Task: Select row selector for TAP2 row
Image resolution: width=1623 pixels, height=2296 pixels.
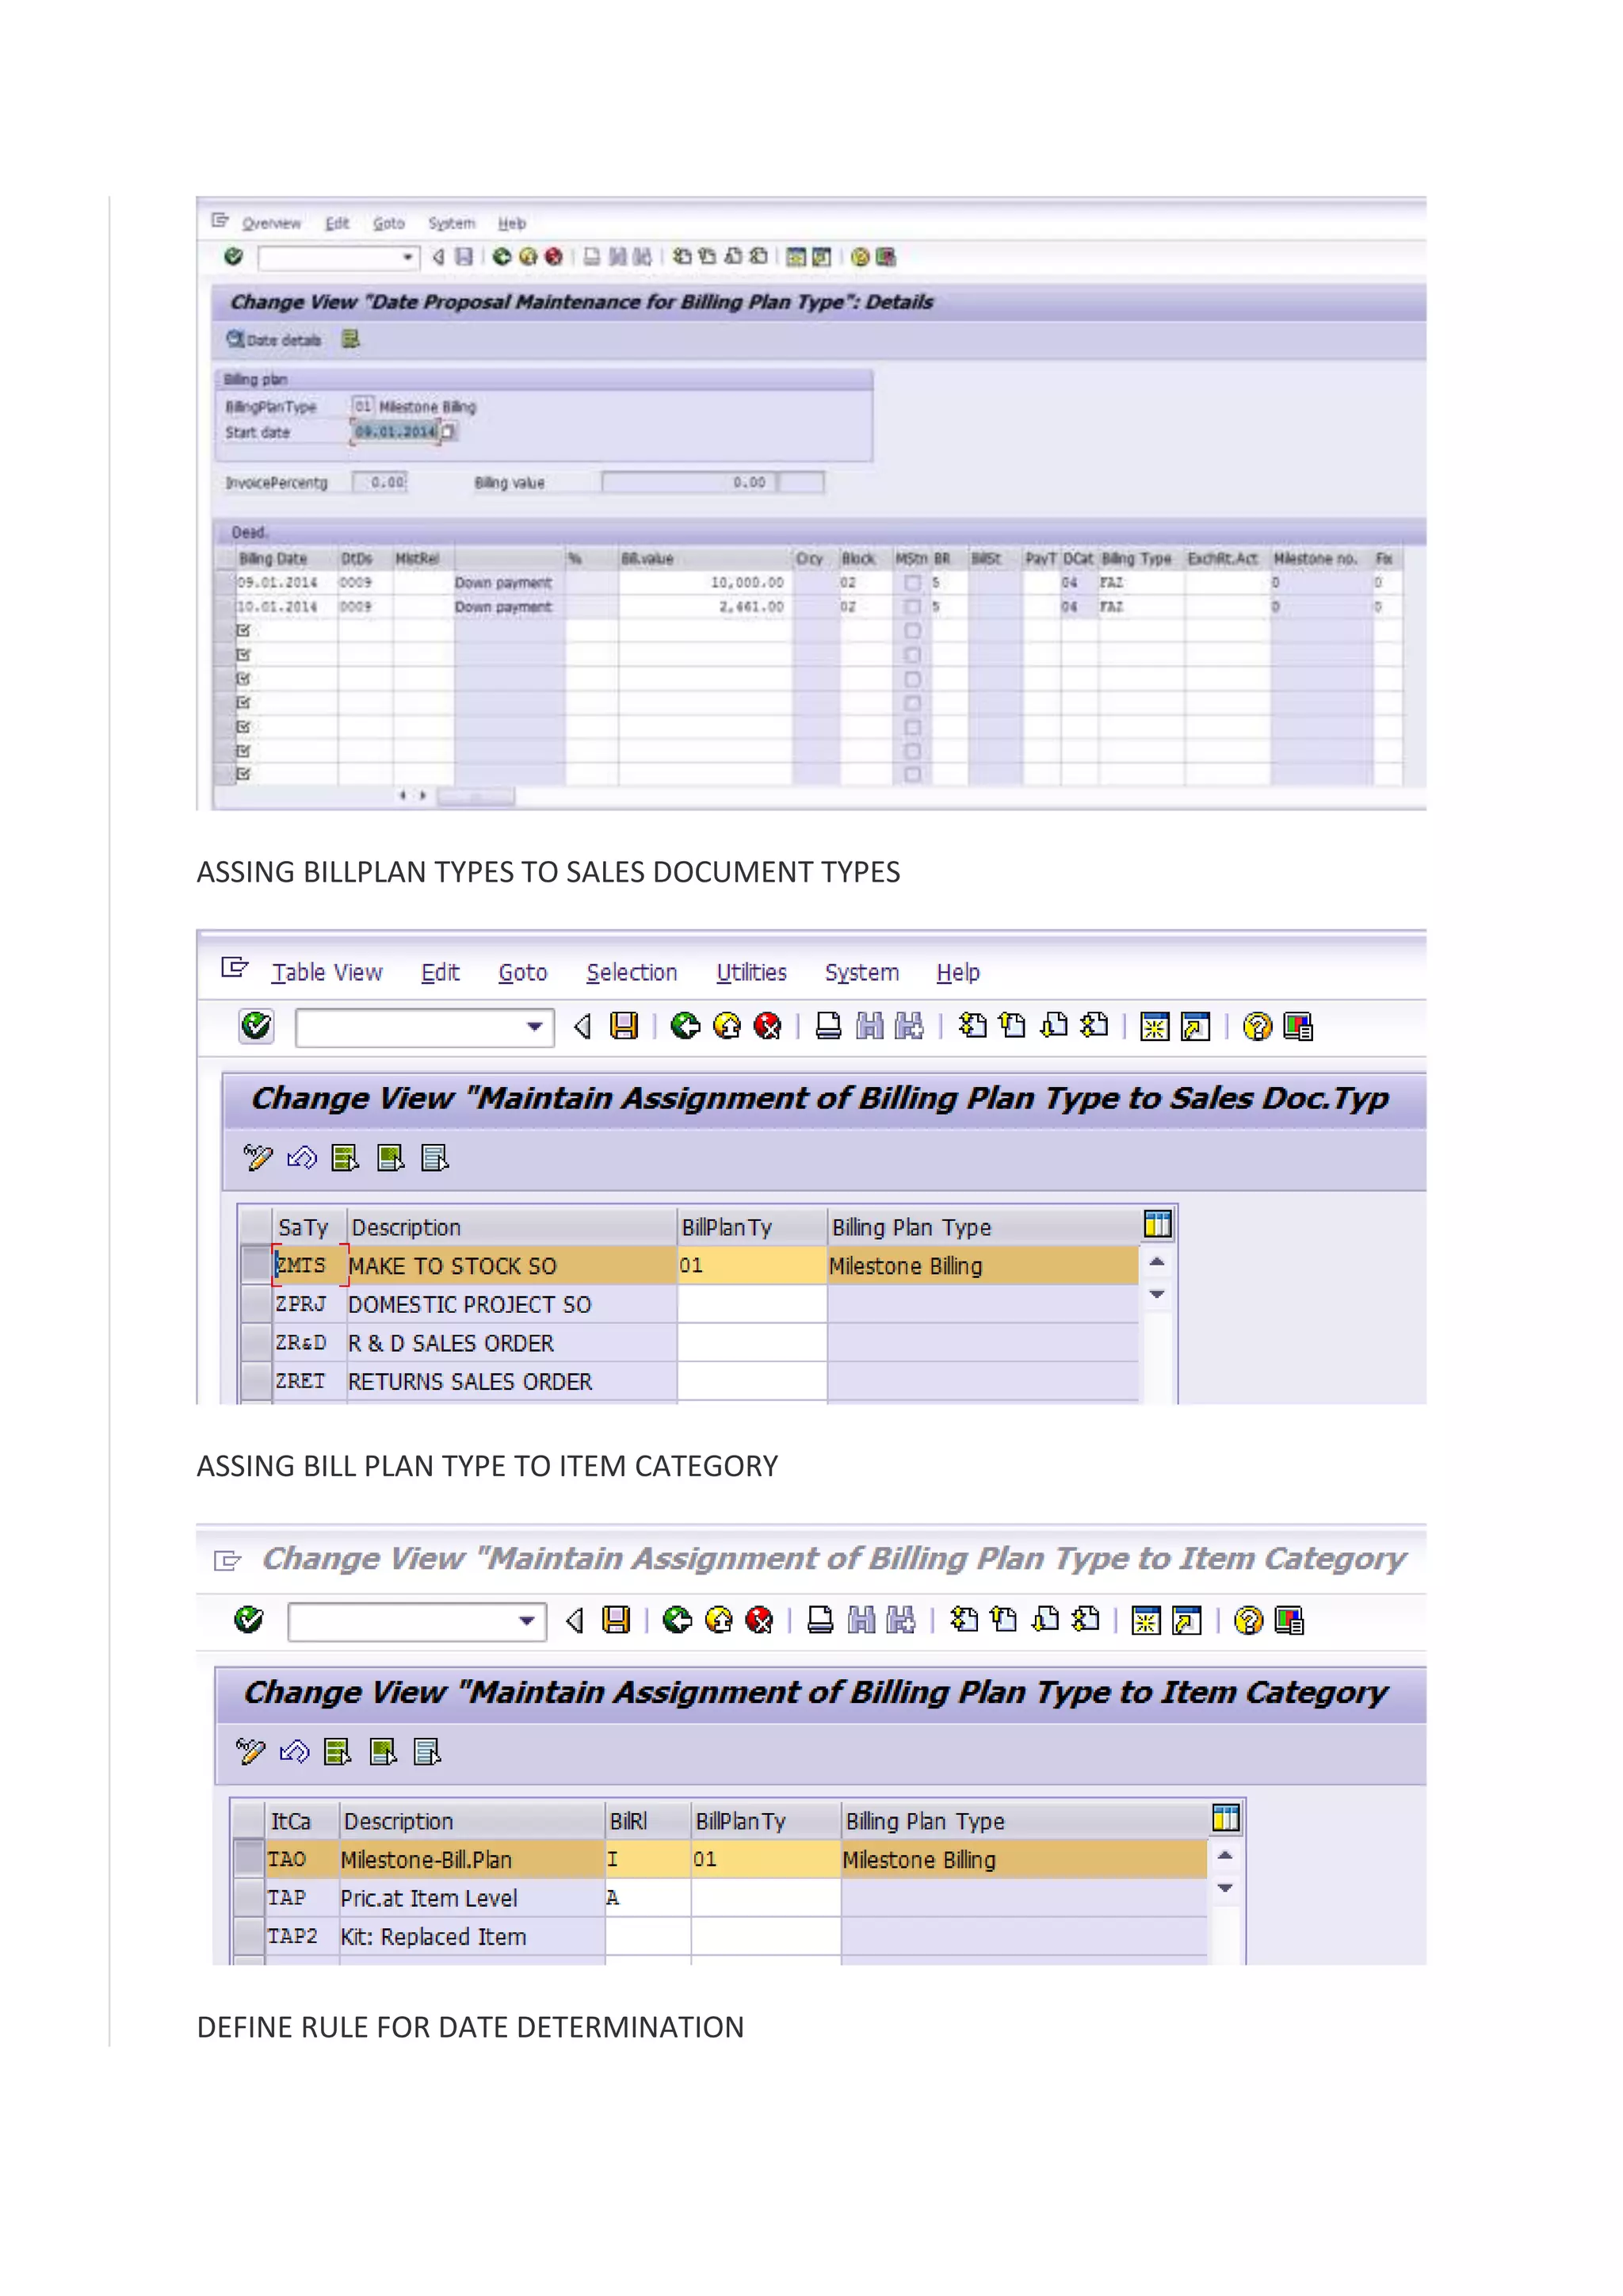Action: pyautogui.click(x=249, y=1936)
